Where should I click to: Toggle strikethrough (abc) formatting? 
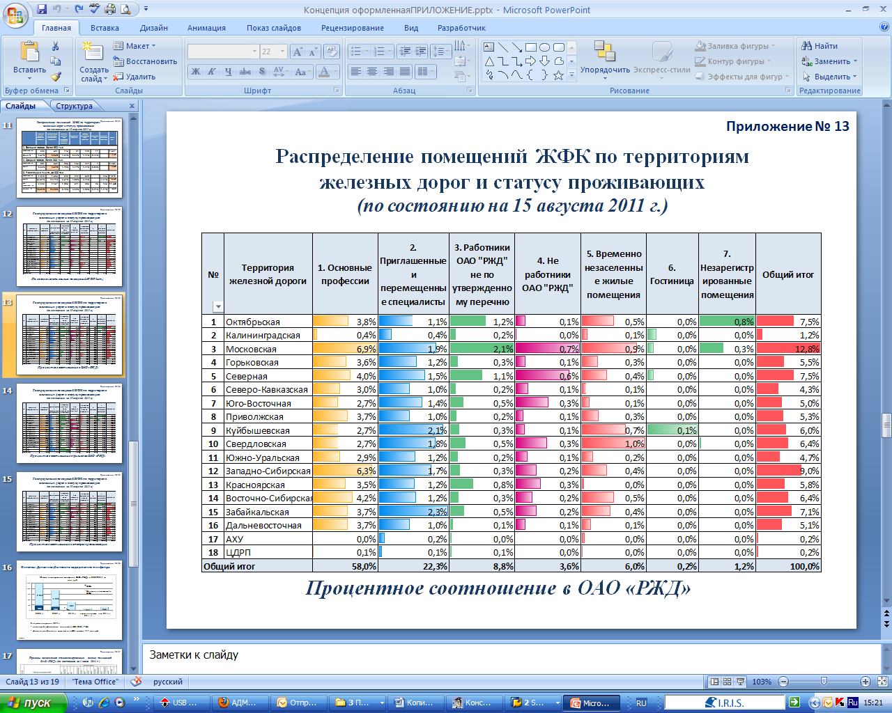pos(245,71)
